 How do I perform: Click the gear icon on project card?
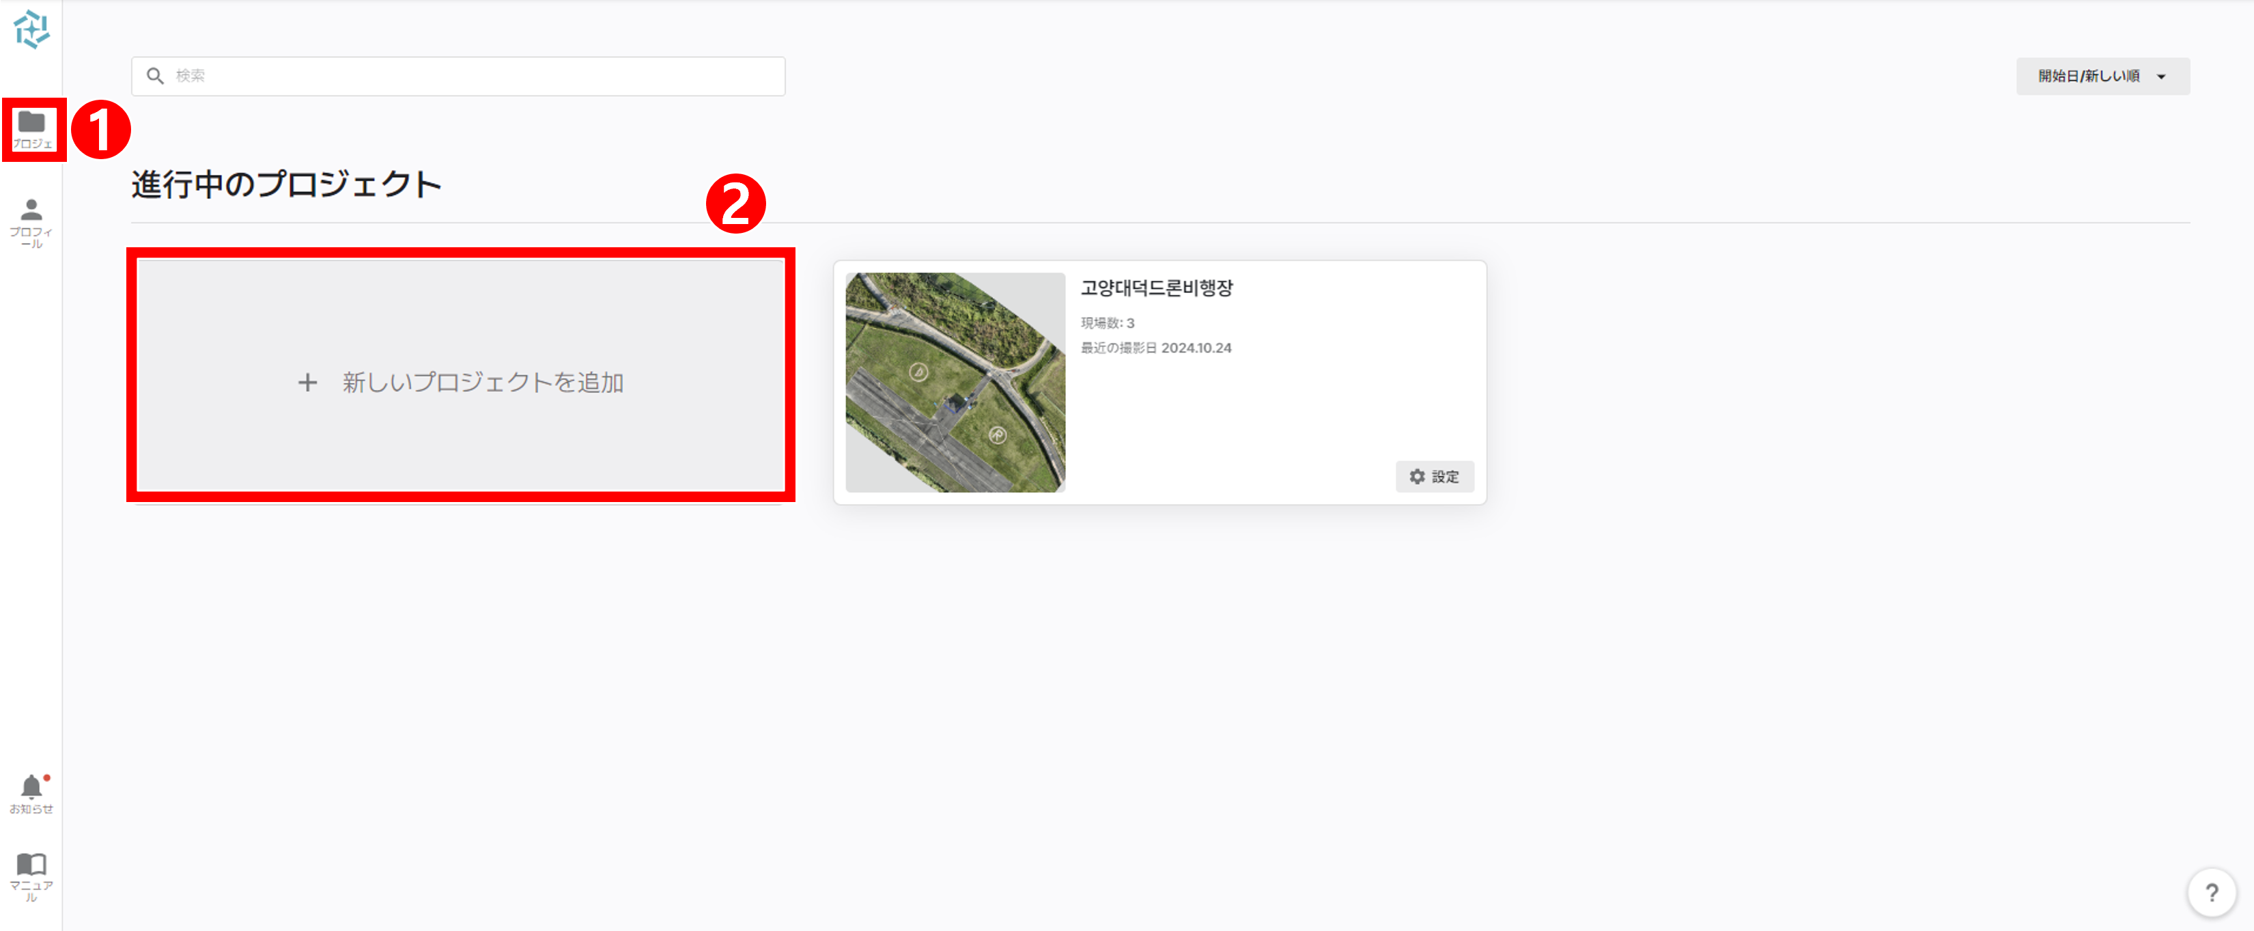point(1417,476)
